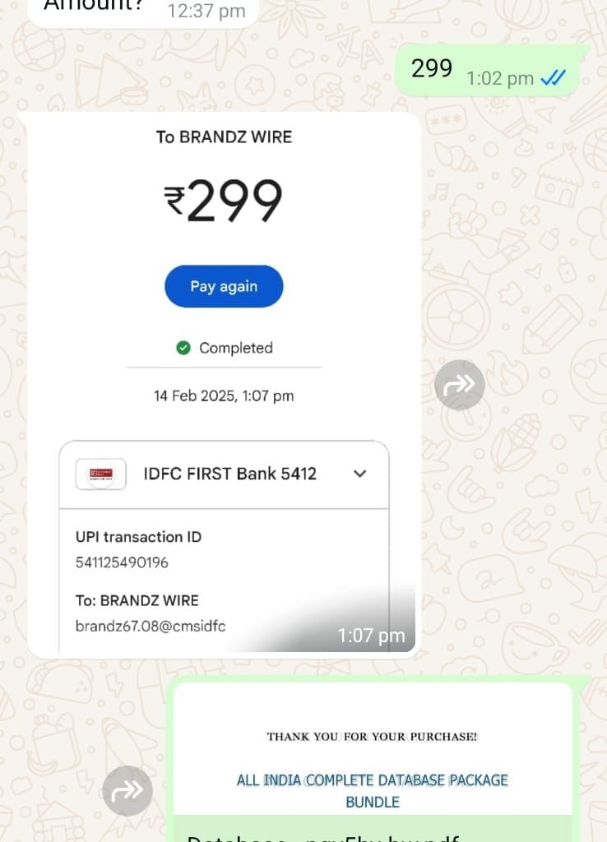Tap the To BRANDZ WIRE header

coord(224,137)
